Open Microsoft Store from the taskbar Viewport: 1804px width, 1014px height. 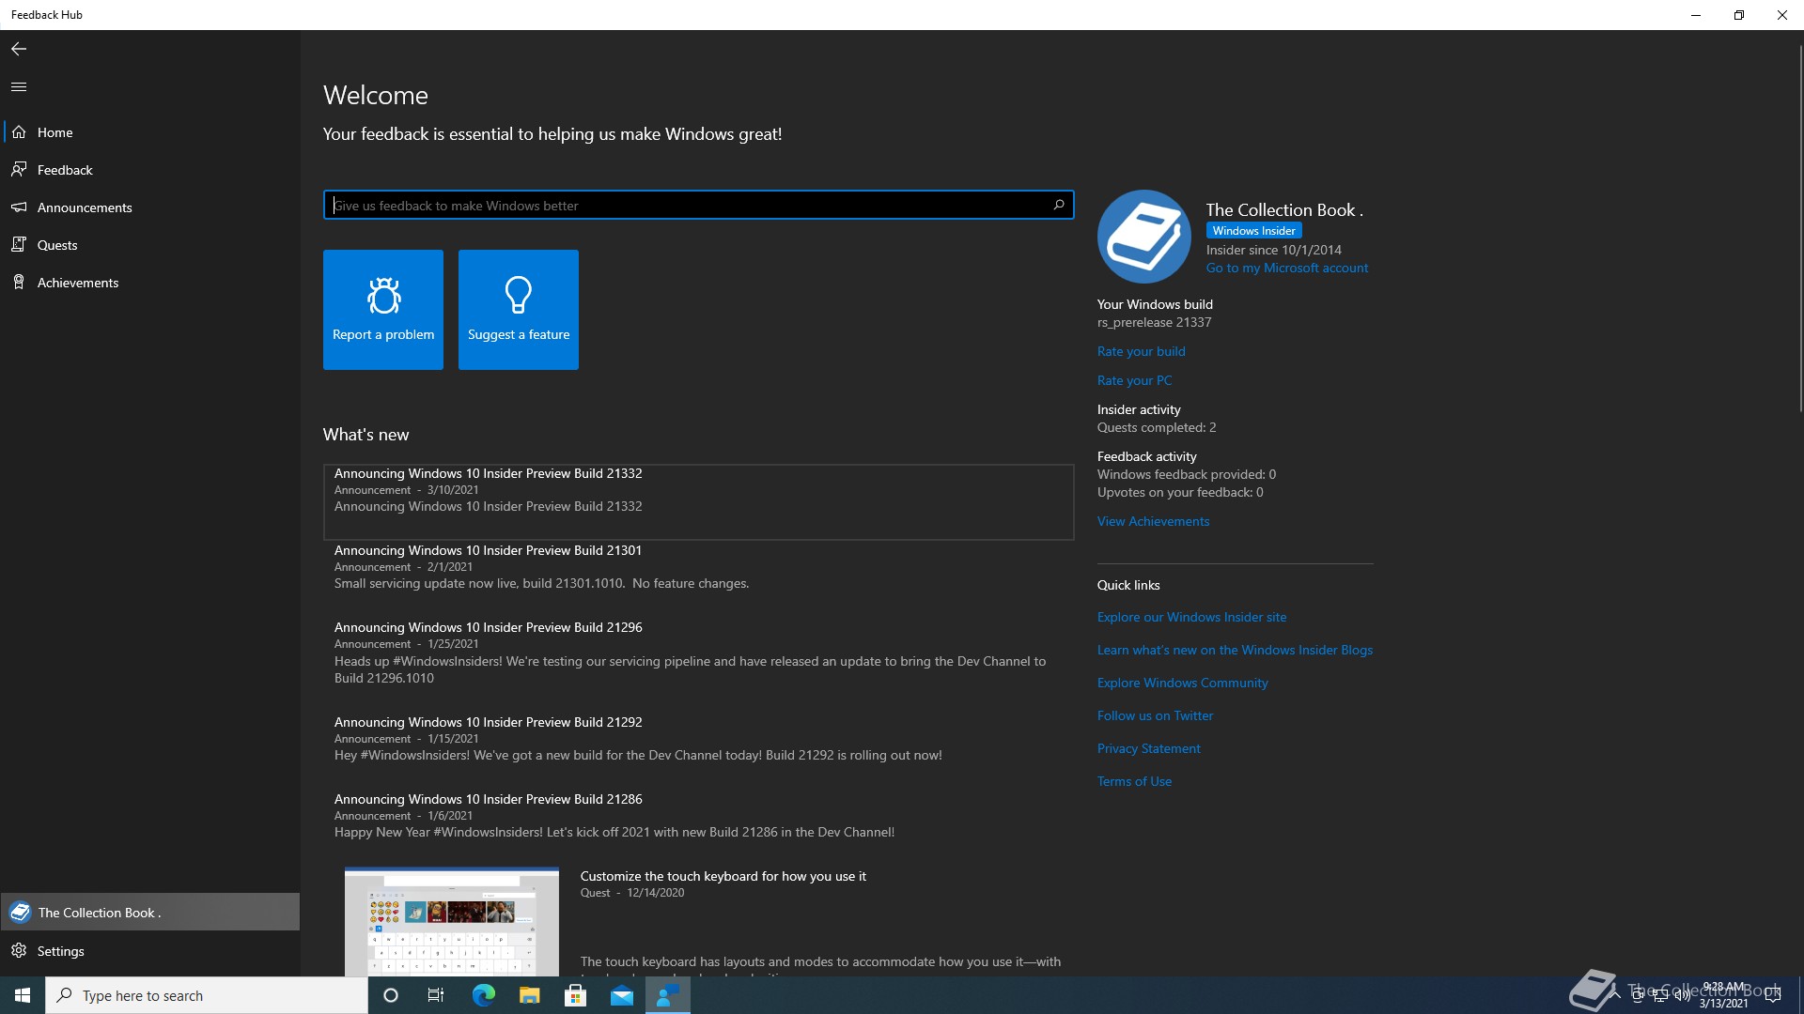[x=575, y=995]
